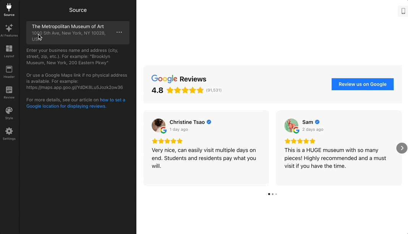This screenshot has width=408, height=234.
Task: Jump to first carousel pagination dot
Action: point(269,194)
